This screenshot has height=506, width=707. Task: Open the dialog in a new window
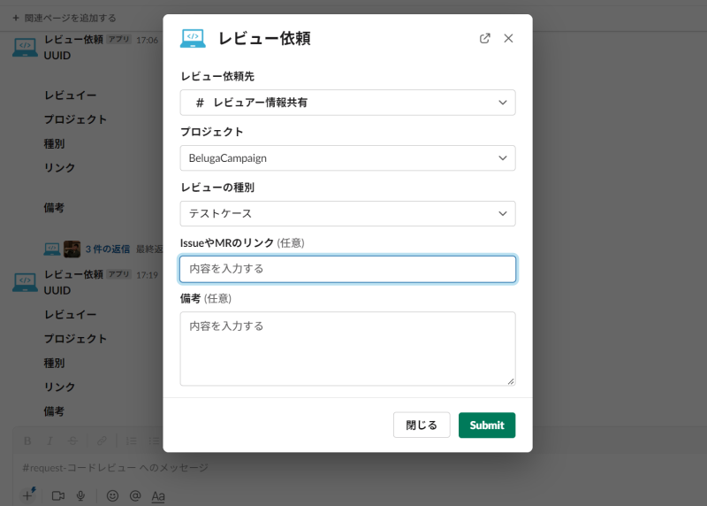(484, 38)
